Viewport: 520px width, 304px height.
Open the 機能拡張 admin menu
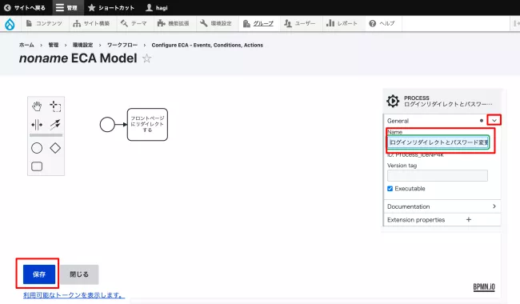[174, 23]
